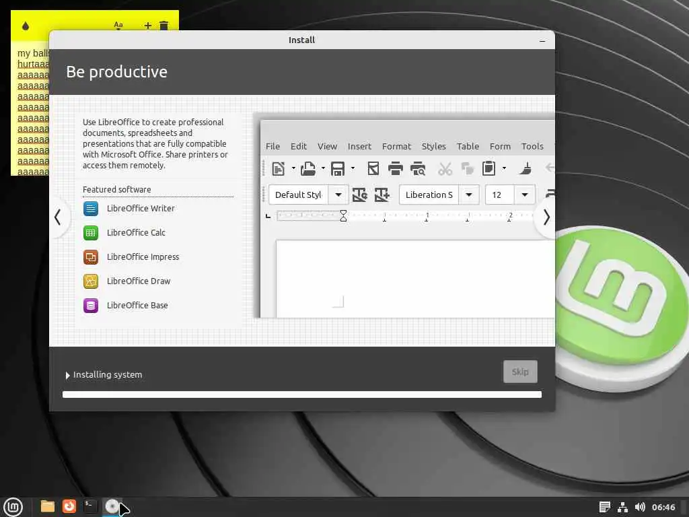Open the Open folder dropdown arrow
Viewport: 689px width, 517px height.
point(323,168)
